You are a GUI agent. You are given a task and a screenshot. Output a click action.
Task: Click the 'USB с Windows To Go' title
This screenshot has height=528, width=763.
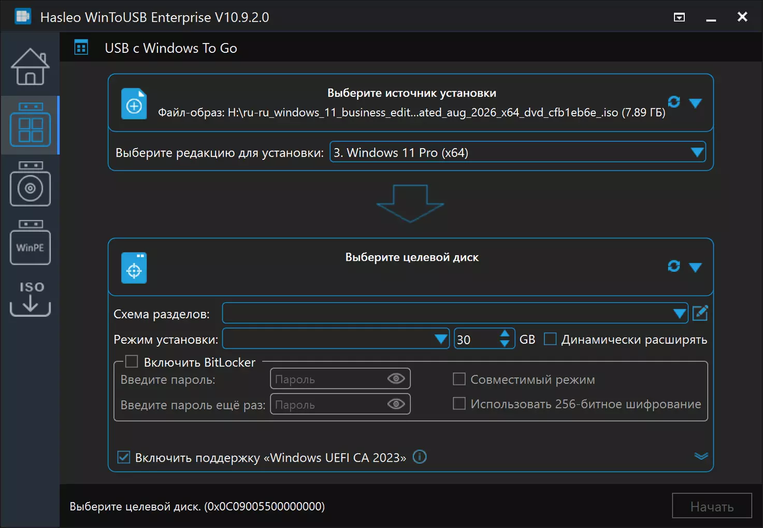(171, 48)
